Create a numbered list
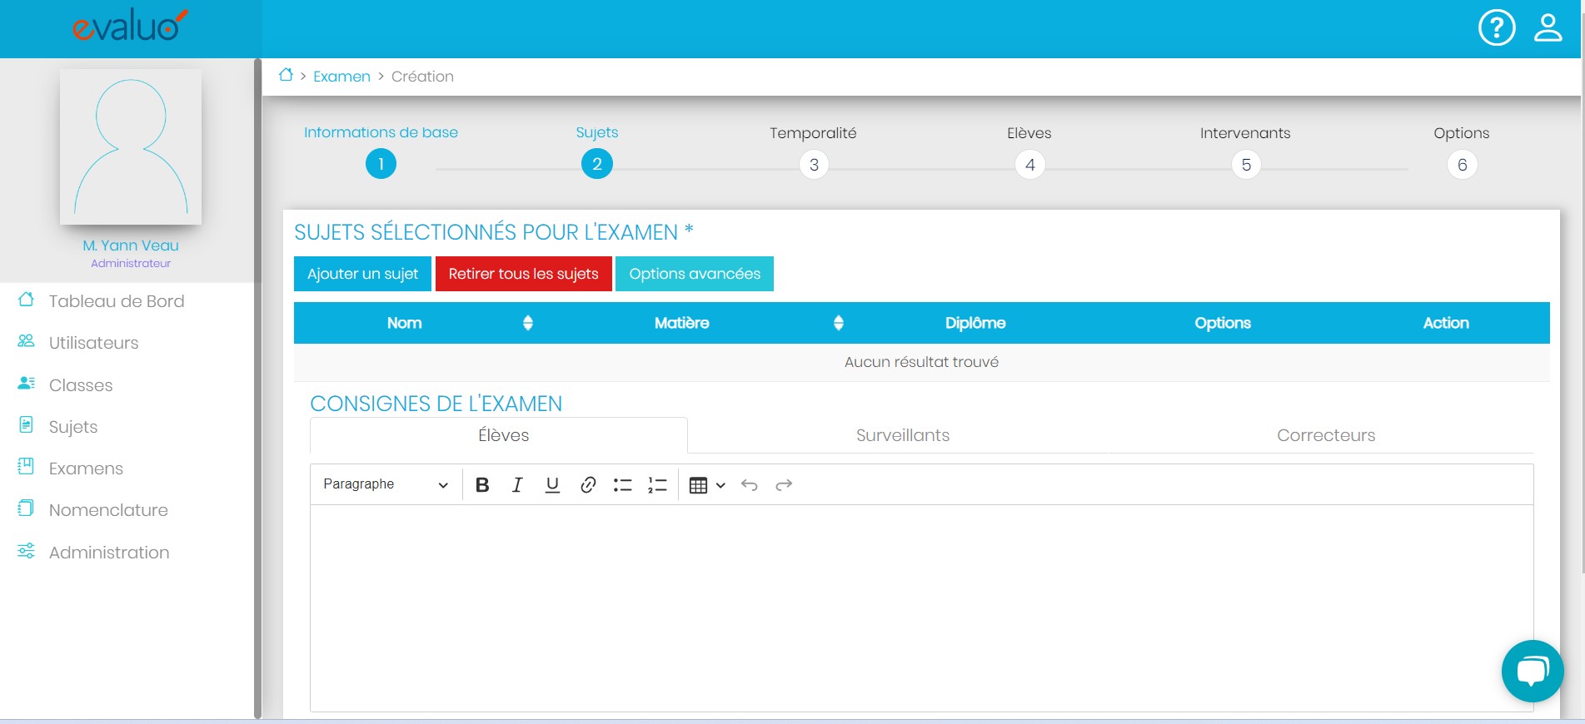Screen dimensions: 1585x724 657,485
